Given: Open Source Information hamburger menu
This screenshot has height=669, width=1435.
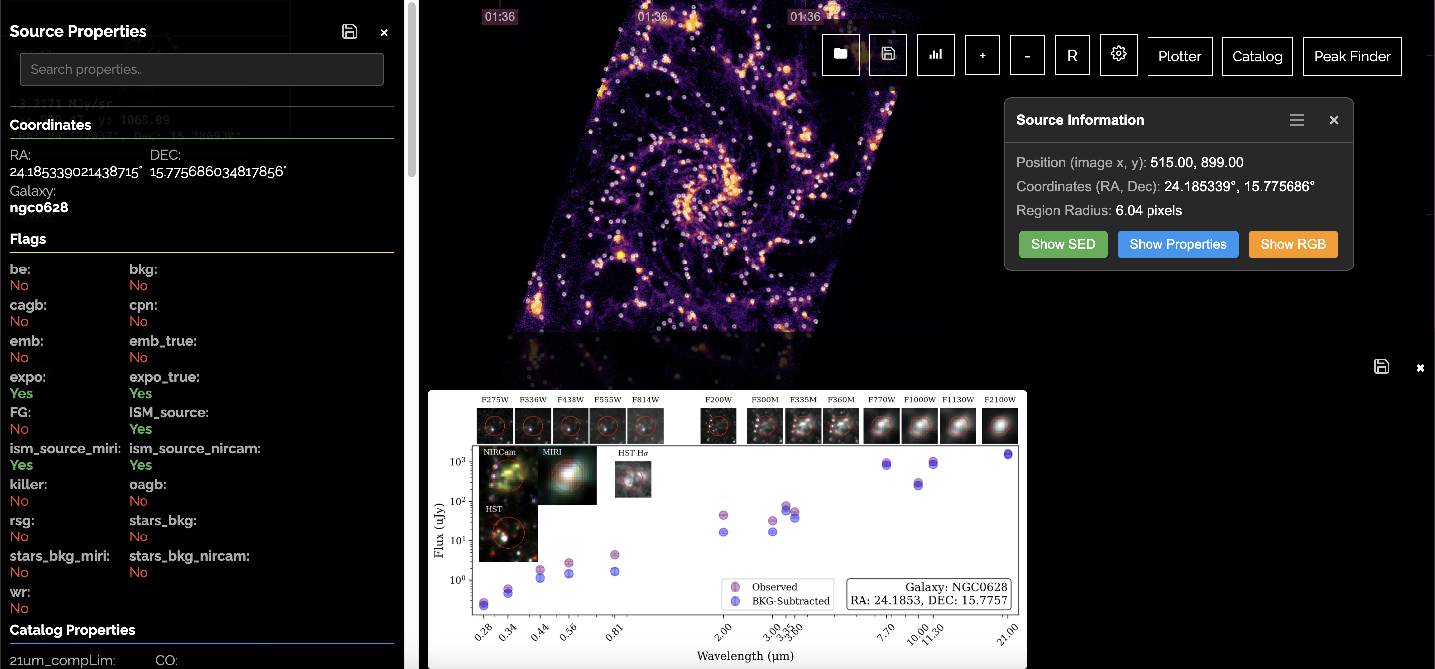Looking at the screenshot, I should coord(1296,120).
